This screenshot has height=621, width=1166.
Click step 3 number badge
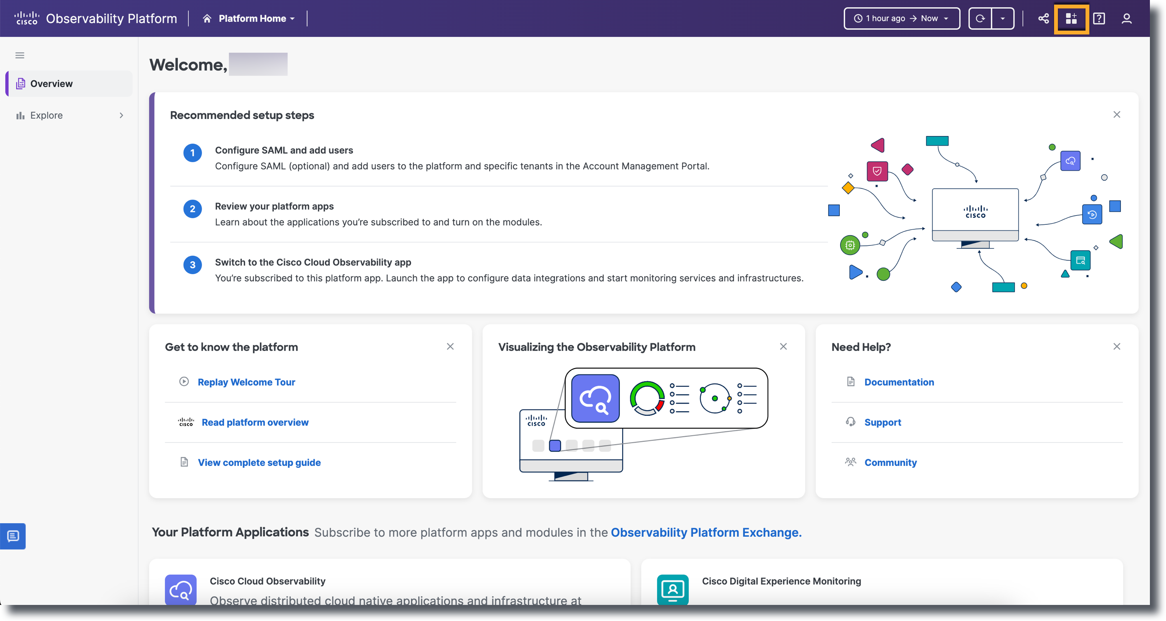(192, 265)
